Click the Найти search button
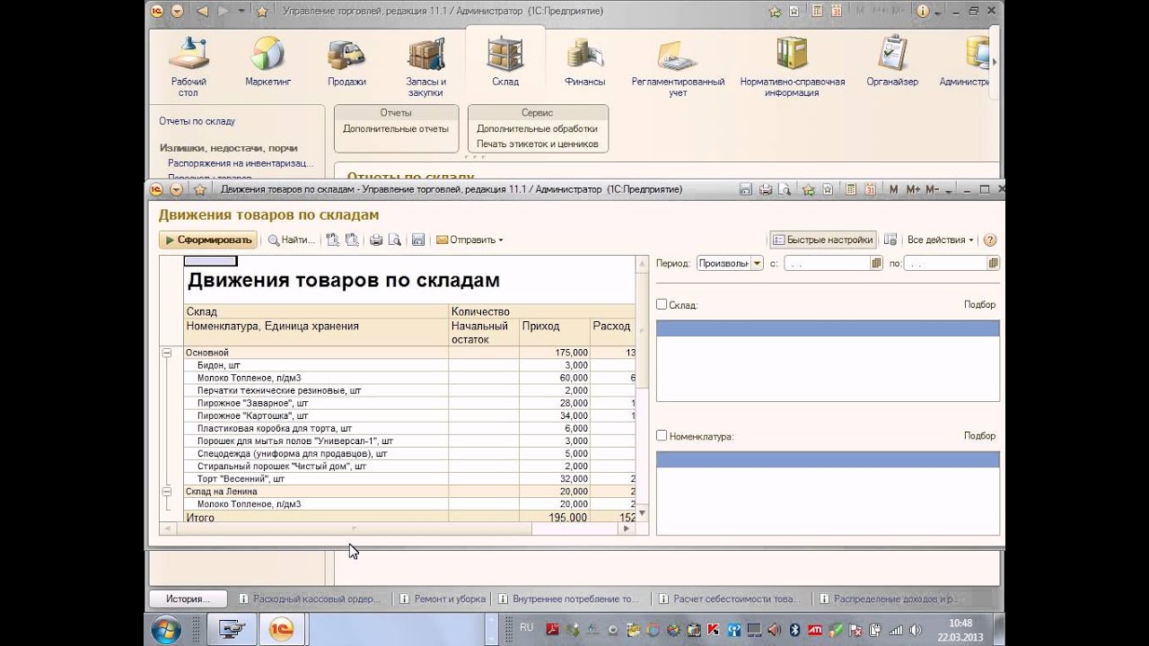Screen dimensions: 1149x646 pos(292,240)
